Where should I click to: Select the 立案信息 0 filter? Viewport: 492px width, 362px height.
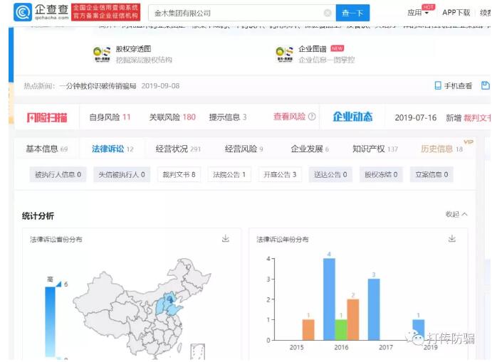click(431, 174)
